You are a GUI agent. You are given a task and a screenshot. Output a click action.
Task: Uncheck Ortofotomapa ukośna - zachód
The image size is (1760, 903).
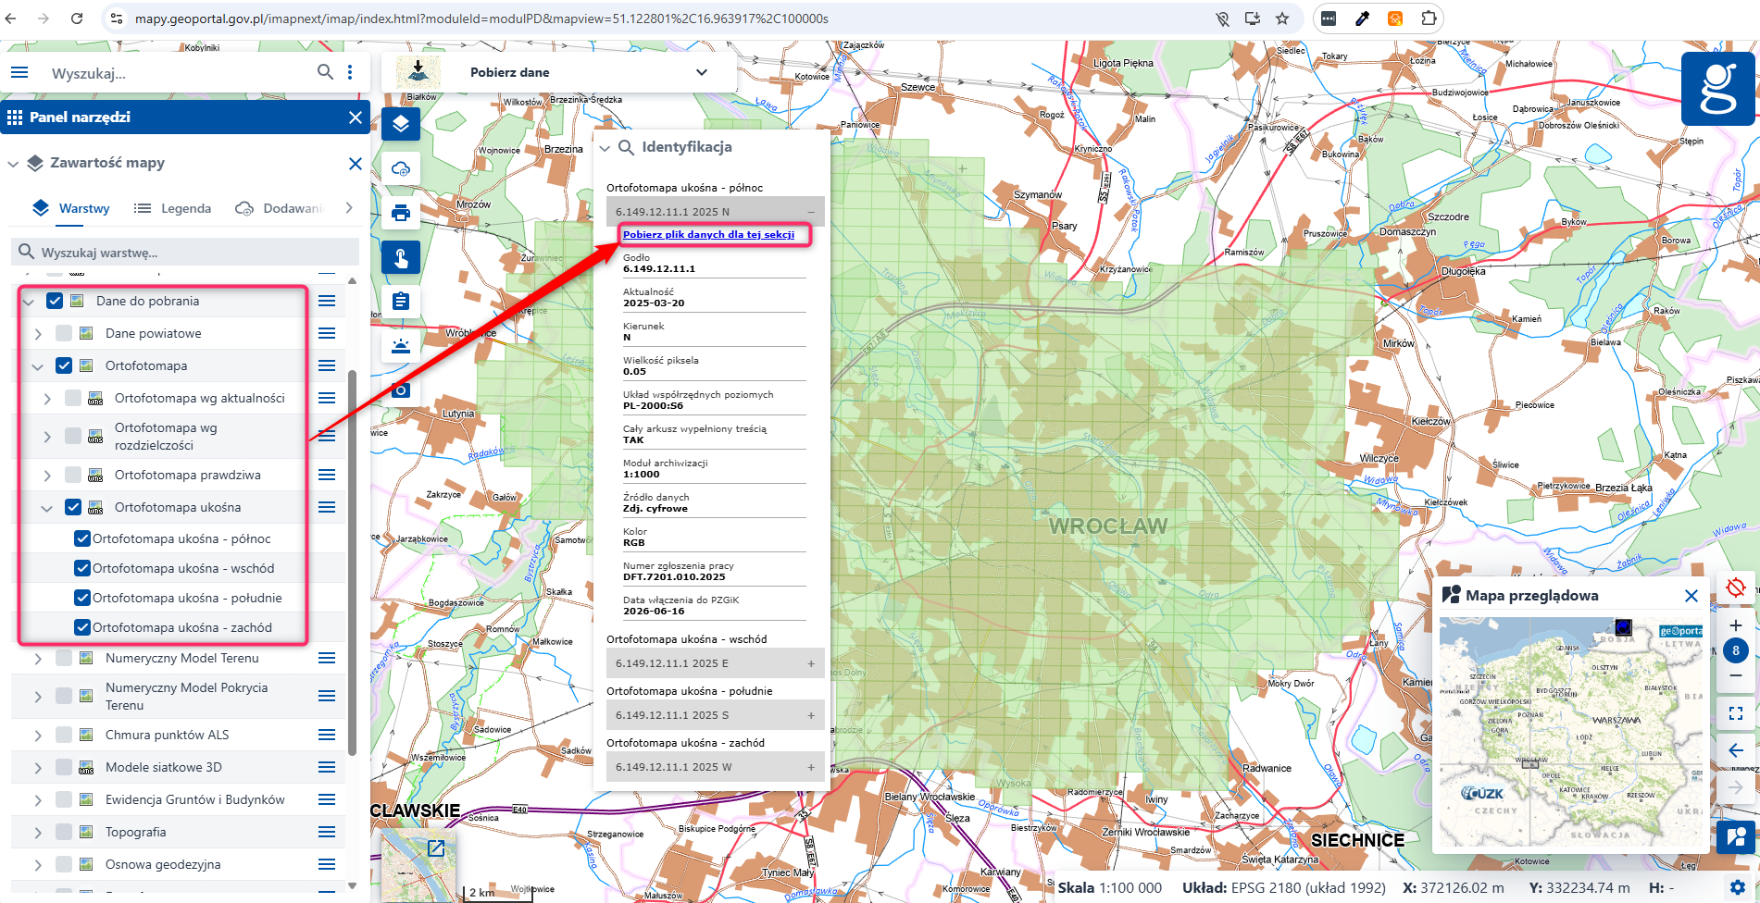tap(82, 627)
